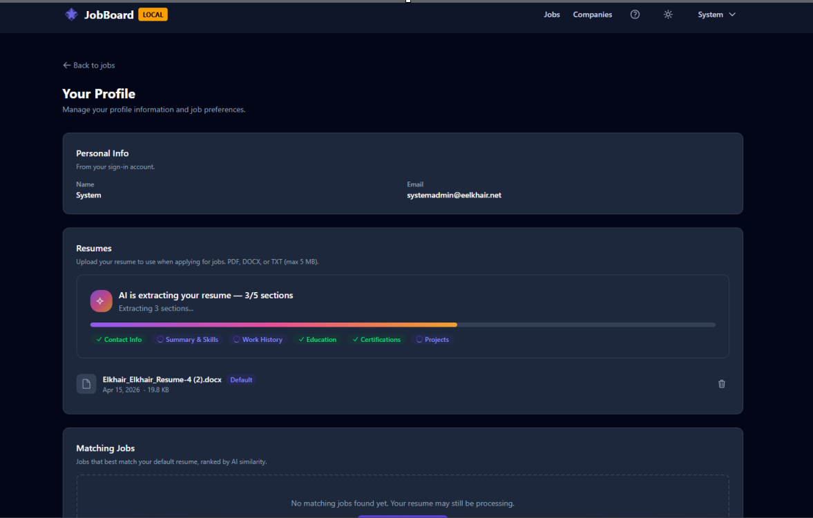Open the Jobs navigation menu item
This screenshot has width=813, height=518.
[551, 15]
